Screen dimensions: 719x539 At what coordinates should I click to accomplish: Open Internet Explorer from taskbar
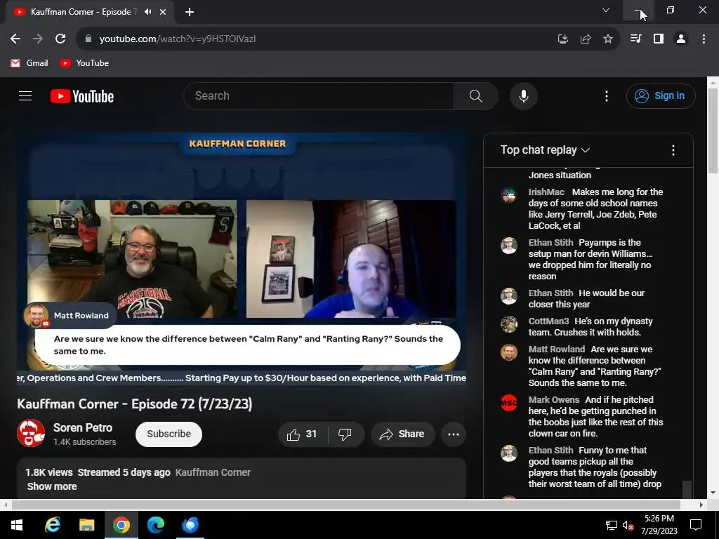point(52,525)
